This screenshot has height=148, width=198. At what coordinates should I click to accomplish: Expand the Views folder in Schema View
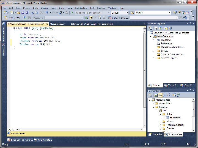tap(161, 121)
